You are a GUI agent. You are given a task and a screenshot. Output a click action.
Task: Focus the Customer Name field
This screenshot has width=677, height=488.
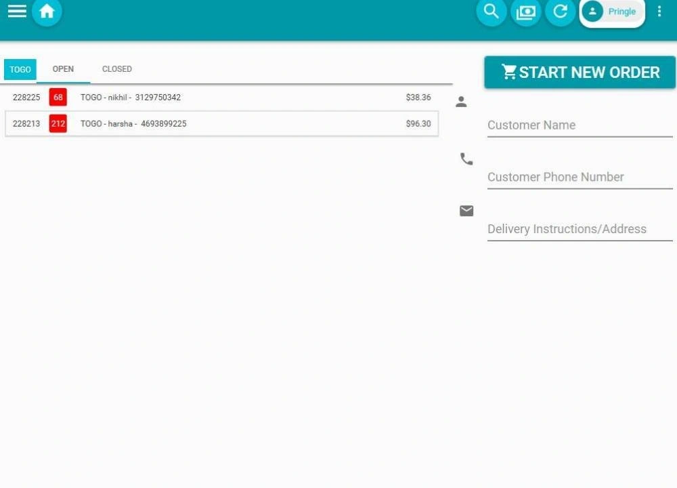[580, 125]
